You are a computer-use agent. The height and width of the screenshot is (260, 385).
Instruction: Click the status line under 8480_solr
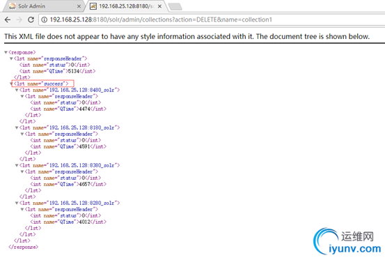tap(65, 102)
